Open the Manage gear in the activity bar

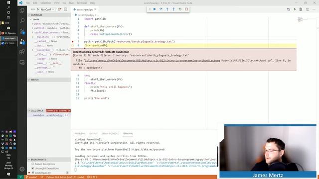pyautogui.click(x=22, y=169)
